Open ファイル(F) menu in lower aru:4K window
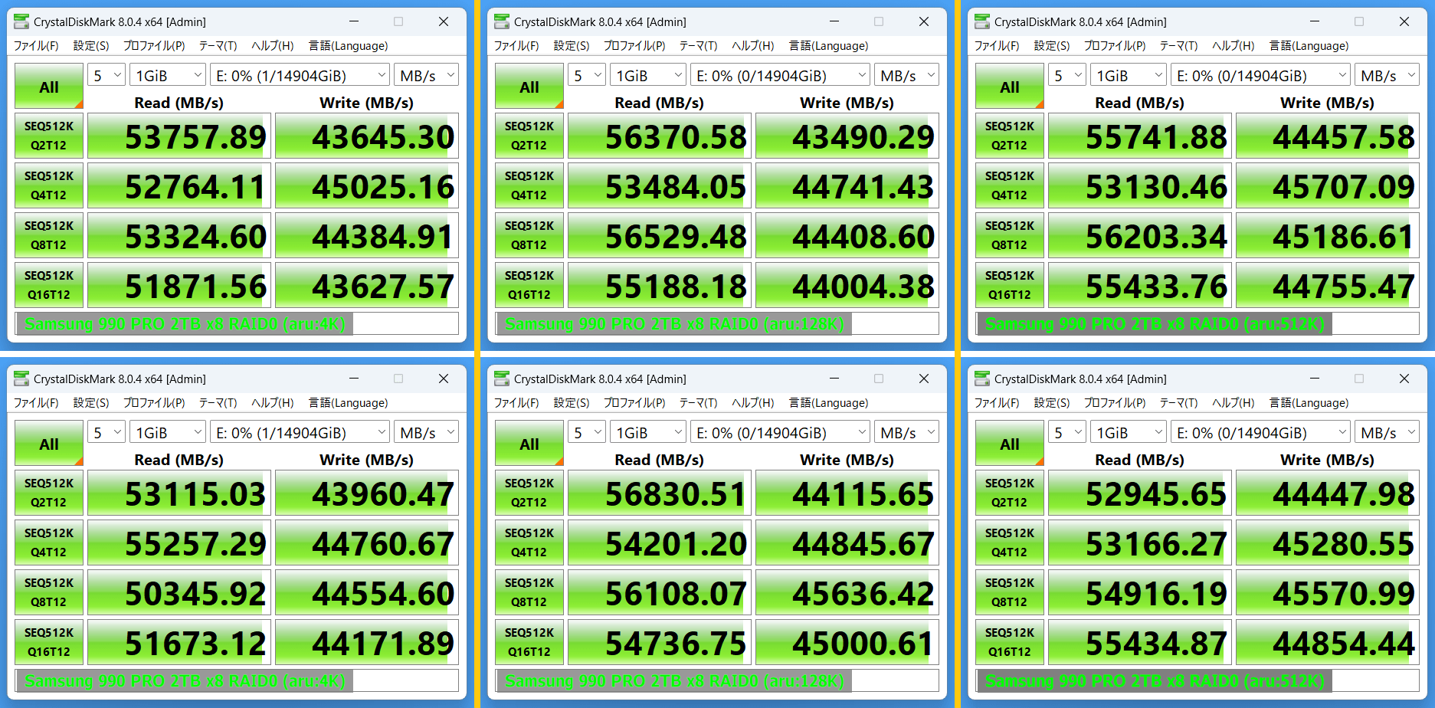 point(36,403)
